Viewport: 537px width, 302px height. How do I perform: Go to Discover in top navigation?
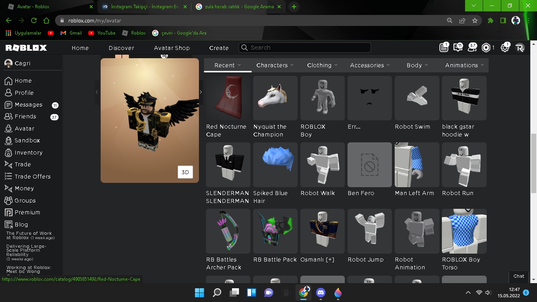[121, 48]
